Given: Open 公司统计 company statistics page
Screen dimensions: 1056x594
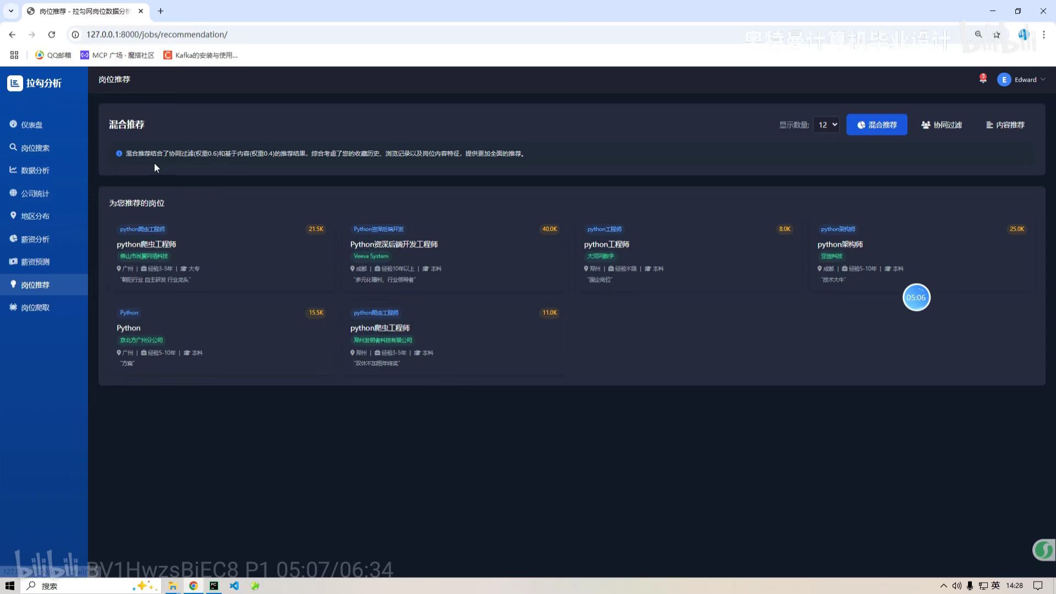Looking at the screenshot, I should (35, 194).
